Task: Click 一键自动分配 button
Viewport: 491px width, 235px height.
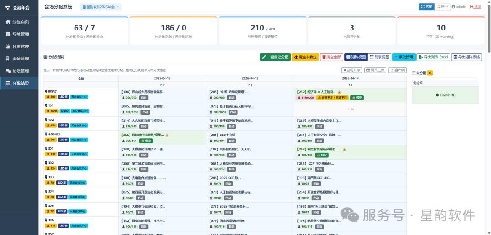Action: pyautogui.click(x=275, y=57)
